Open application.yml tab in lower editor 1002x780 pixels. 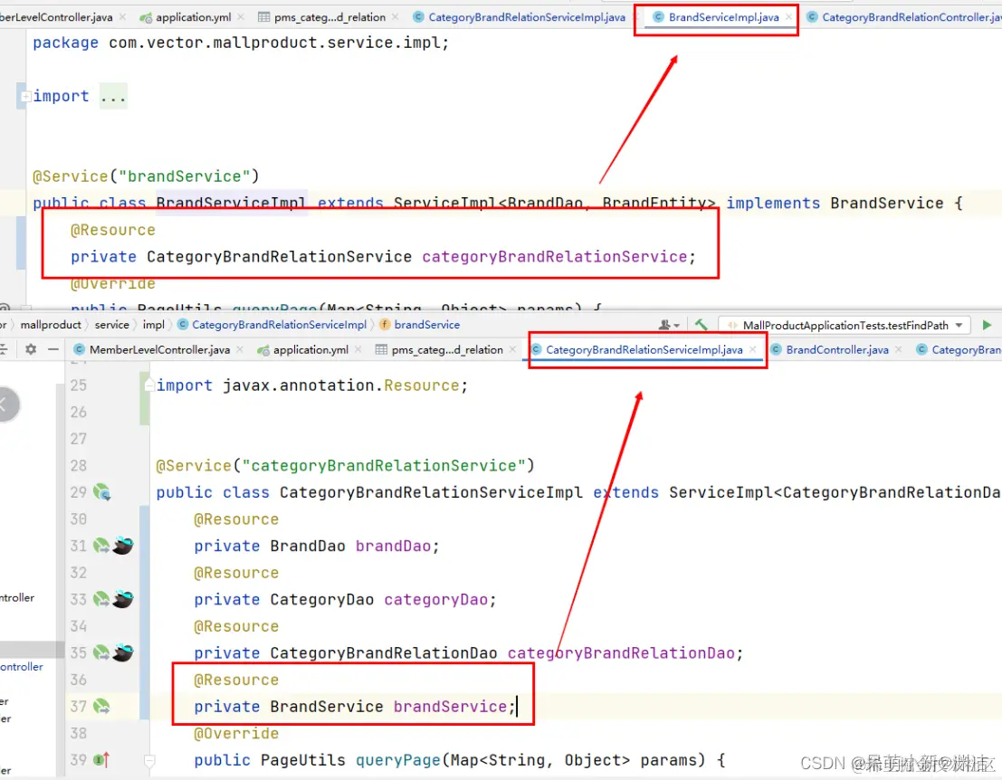click(x=310, y=350)
